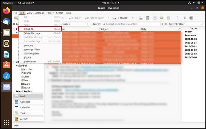Image resolution: width=206 pixels, height=129 pixels.
Task: Open the Forward dropdown arrow
Action: [x=133, y=18]
